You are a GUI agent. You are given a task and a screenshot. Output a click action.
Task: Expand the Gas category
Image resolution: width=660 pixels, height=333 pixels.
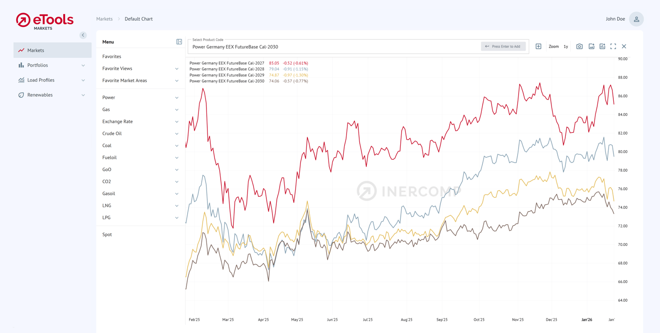coord(140,110)
